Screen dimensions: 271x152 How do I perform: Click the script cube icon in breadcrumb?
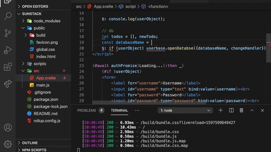coord(121,7)
